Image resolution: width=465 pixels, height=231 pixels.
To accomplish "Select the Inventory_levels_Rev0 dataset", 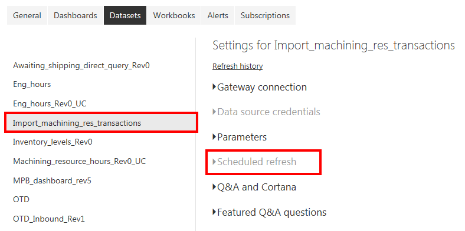I will pos(53,142).
